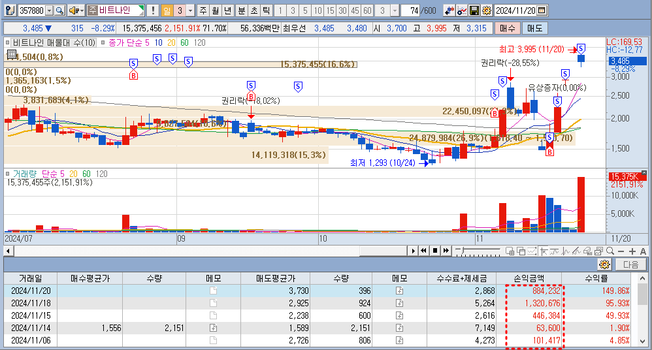This screenshot has width=652, height=350.
Task: Click the floppy disk save icon
Action: pos(474,10)
